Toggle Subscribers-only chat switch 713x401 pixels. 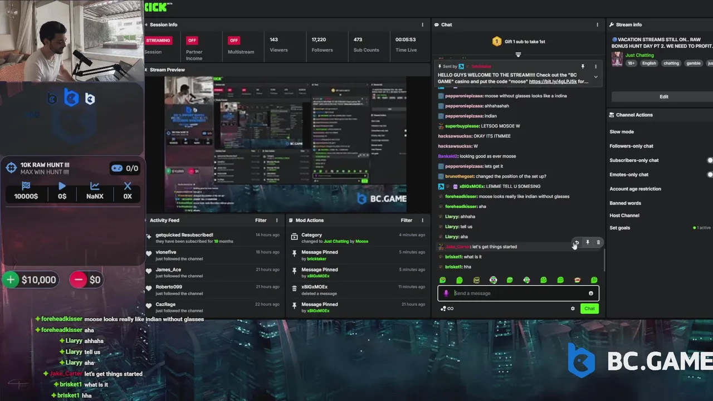(710, 160)
